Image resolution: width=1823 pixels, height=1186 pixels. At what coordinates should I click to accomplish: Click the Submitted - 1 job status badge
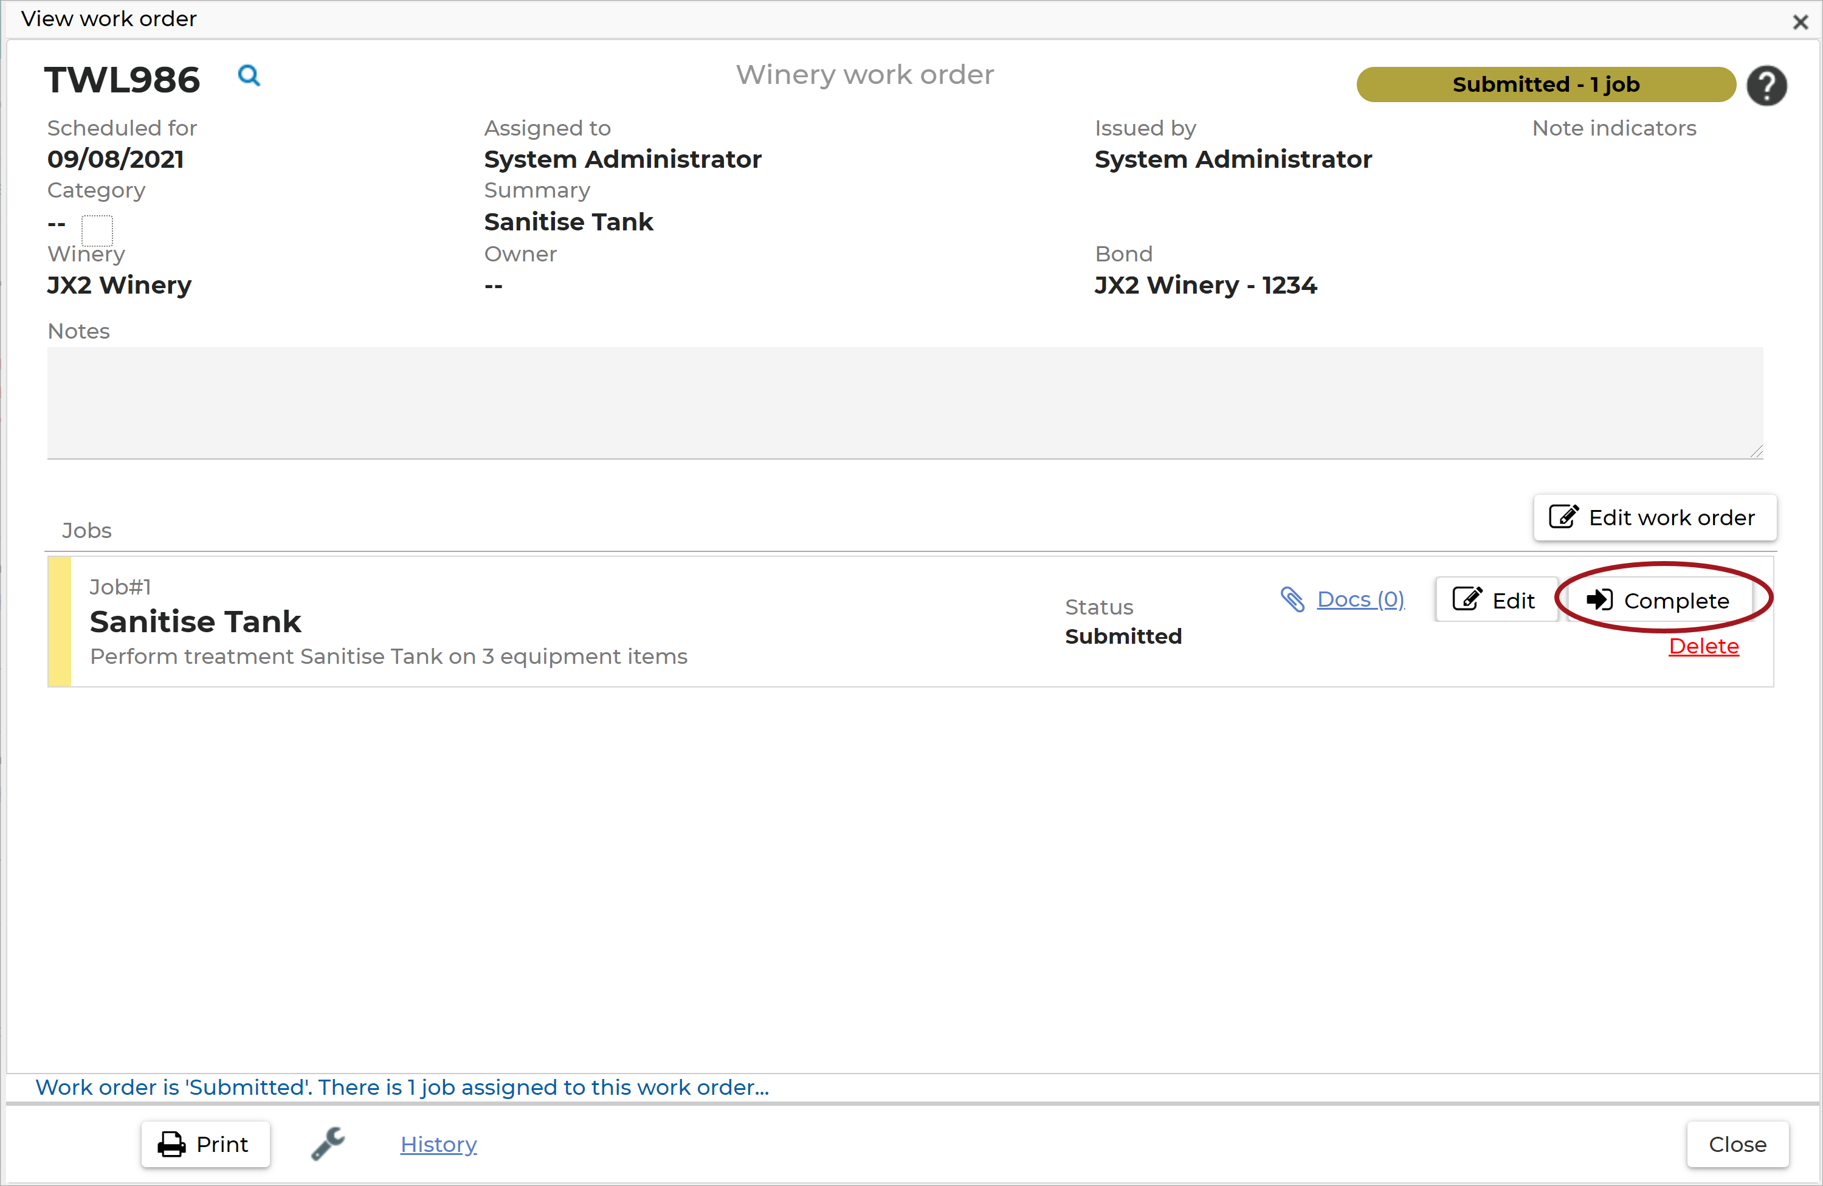pos(1546,84)
